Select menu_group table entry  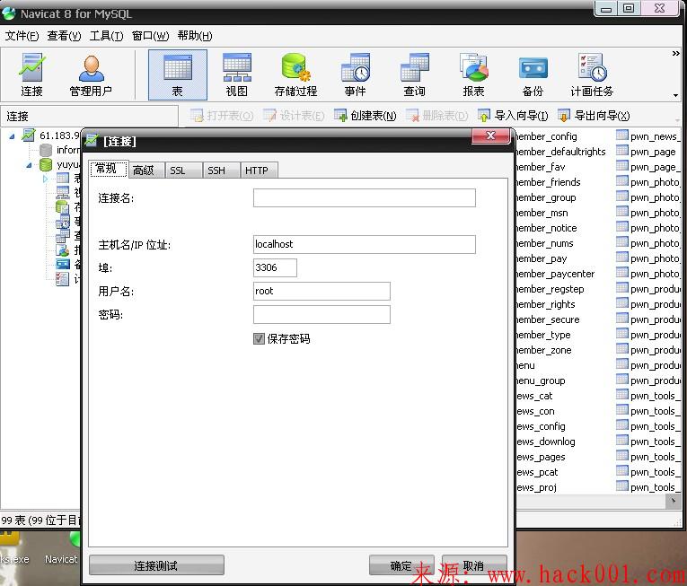542,380
